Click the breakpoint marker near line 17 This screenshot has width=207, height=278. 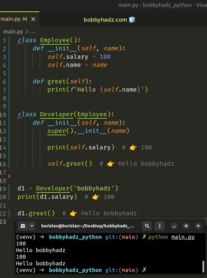coord(9,176)
